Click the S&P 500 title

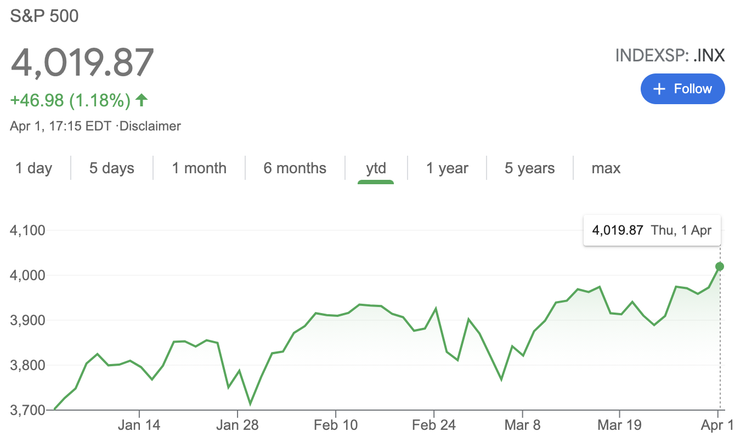coord(44,16)
